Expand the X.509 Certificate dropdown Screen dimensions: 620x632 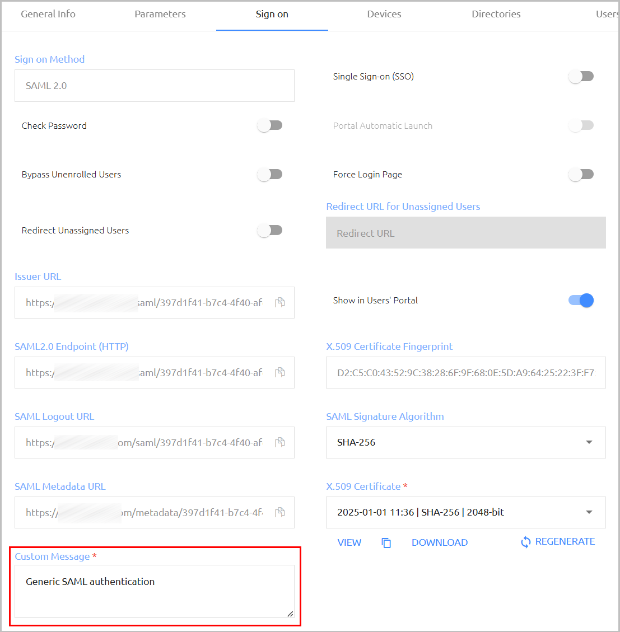[x=465, y=512]
